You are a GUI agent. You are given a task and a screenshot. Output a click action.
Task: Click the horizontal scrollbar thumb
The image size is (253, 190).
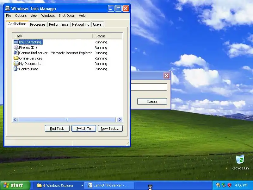pos(67,120)
